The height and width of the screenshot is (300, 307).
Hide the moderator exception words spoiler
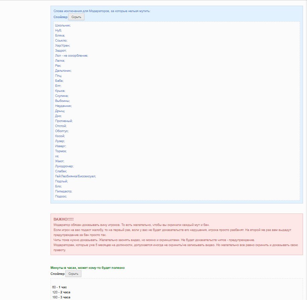(x=76, y=17)
